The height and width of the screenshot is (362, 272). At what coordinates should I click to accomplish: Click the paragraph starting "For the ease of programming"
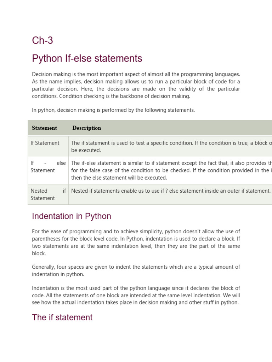[x=136, y=242]
